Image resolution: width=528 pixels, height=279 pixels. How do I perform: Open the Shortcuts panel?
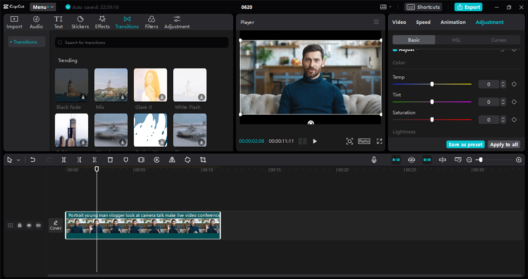tap(423, 7)
